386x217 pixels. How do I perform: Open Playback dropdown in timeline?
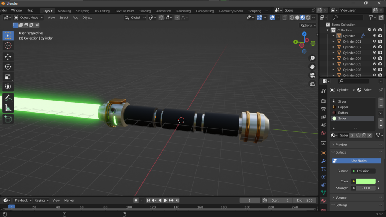click(23, 200)
